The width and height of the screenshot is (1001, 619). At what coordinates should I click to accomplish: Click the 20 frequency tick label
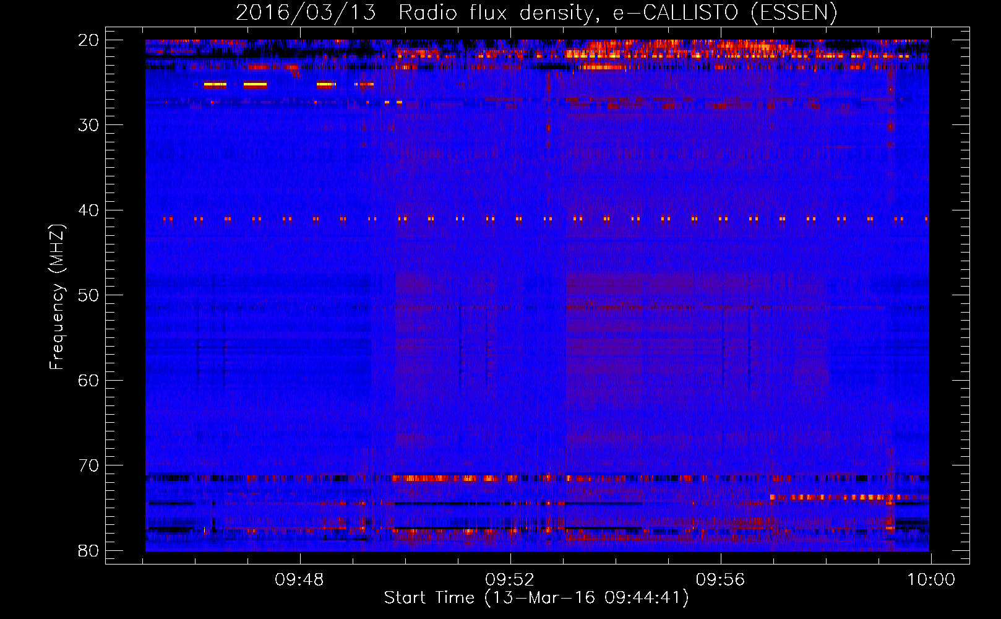(89, 40)
